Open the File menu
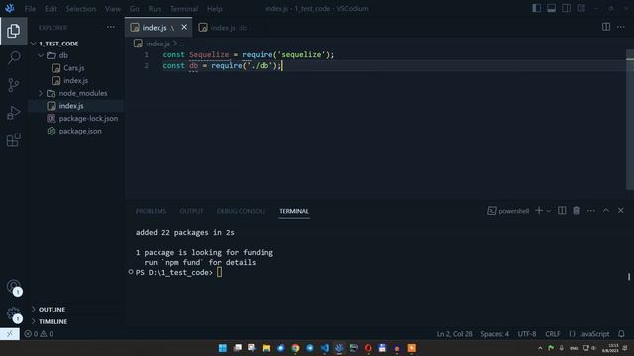This screenshot has height=356, width=634. pyautogui.click(x=30, y=9)
